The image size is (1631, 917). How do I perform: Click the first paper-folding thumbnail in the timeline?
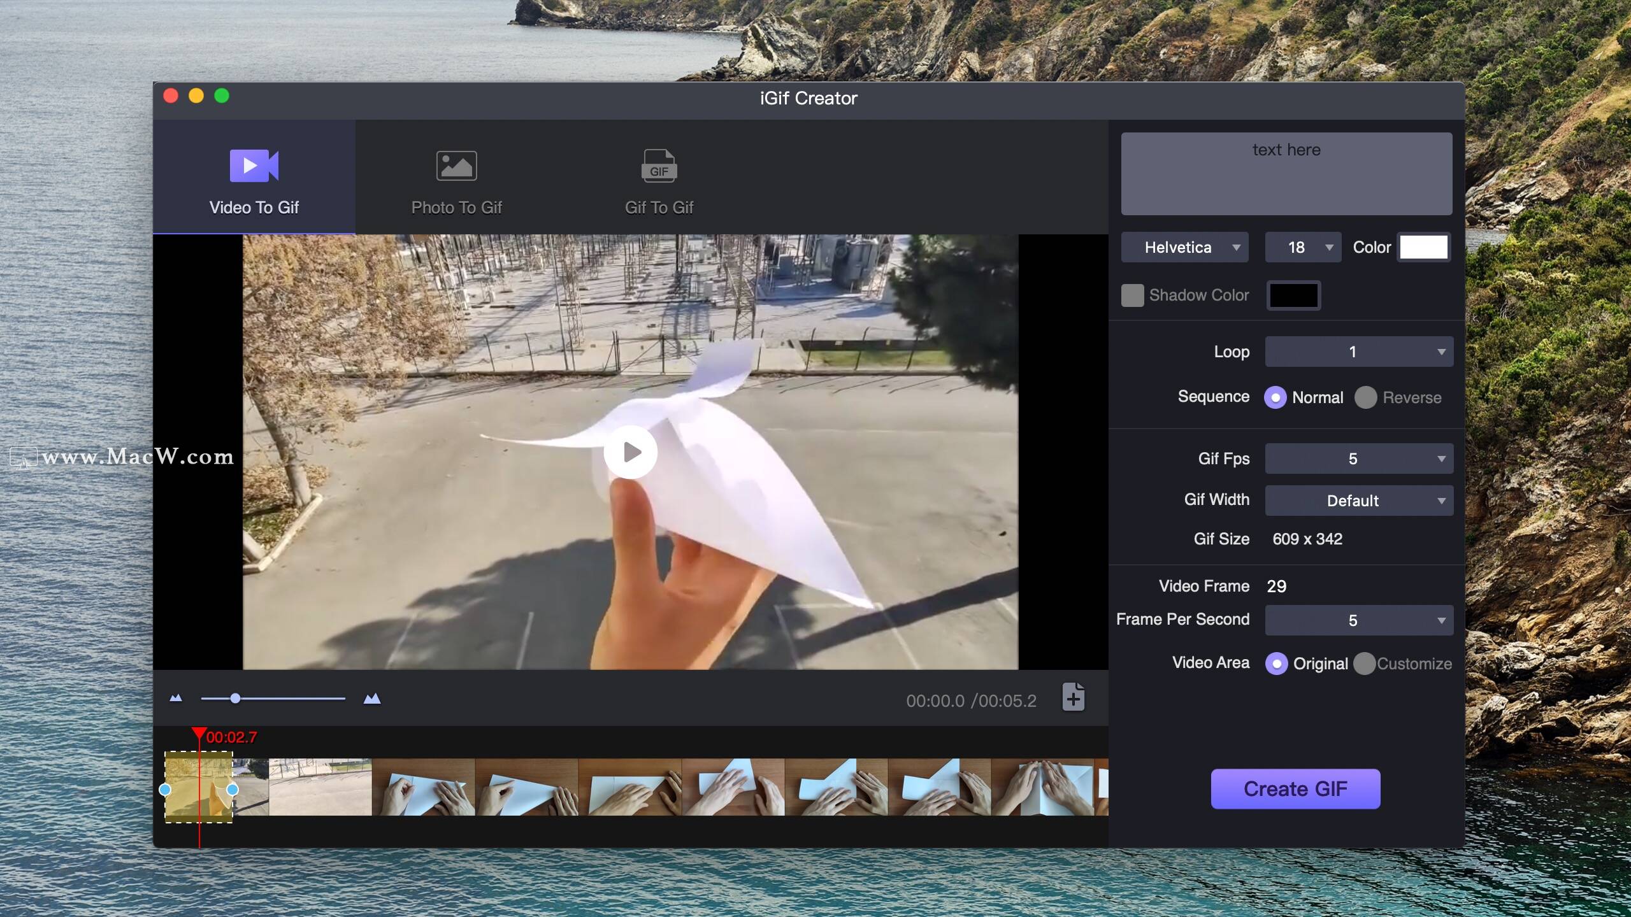click(x=424, y=787)
